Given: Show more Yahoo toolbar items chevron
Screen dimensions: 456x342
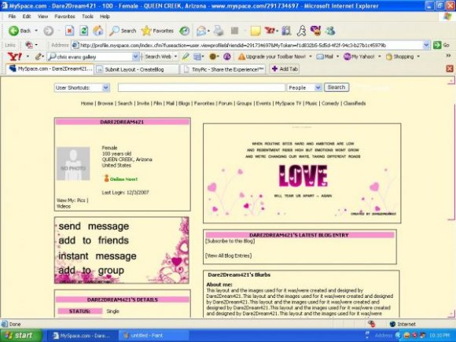Looking at the screenshot, I should click(448, 56).
